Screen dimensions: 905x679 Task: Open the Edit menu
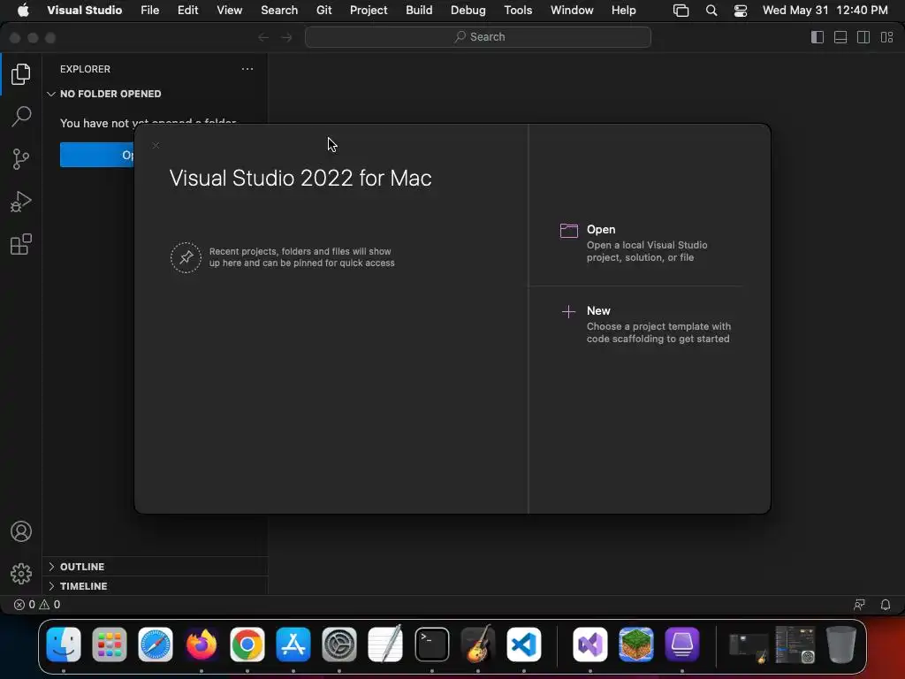pyautogui.click(x=187, y=10)
